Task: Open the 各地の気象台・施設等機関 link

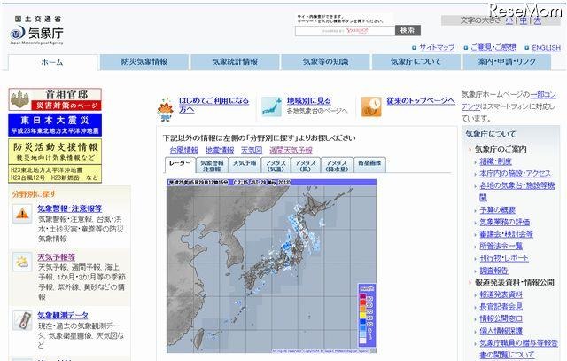Action: pyautogui.click(x=517, y=192)
